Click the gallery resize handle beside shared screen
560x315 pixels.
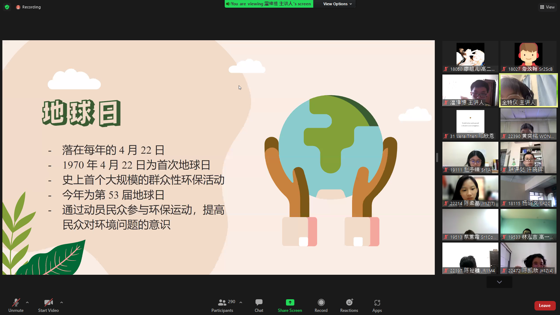pos(437,157)
